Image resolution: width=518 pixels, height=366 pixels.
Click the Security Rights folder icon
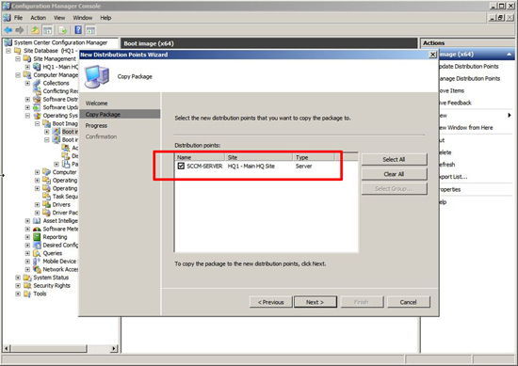[x=27, y=285]
